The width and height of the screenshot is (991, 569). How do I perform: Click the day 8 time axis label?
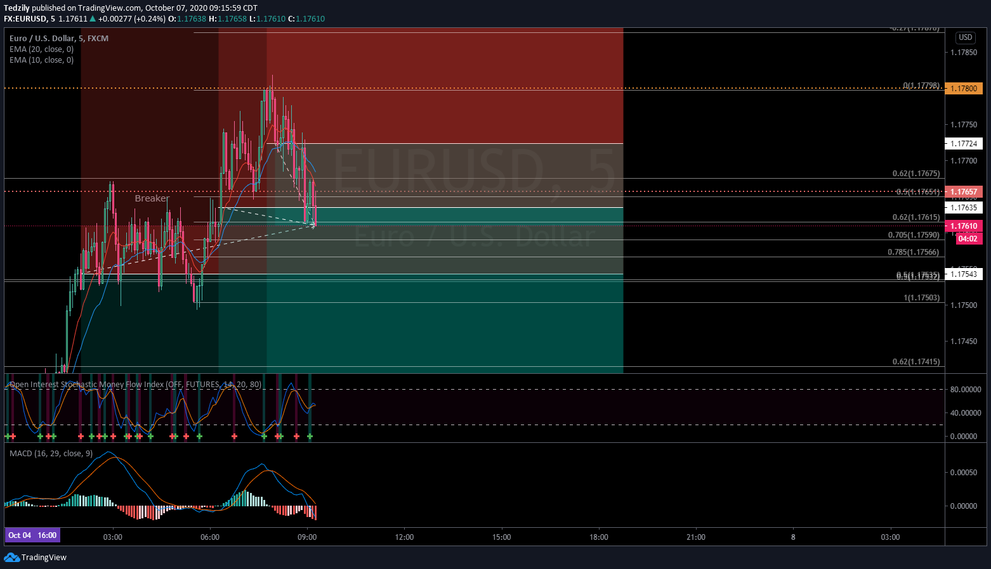(793, 537)
